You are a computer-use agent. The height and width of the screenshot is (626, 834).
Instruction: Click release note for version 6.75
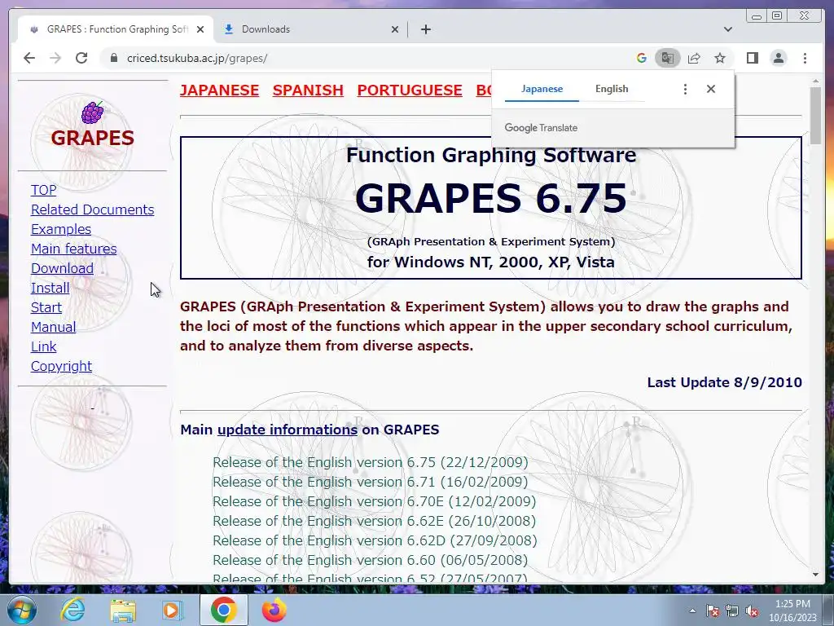(x=371, y=462)
